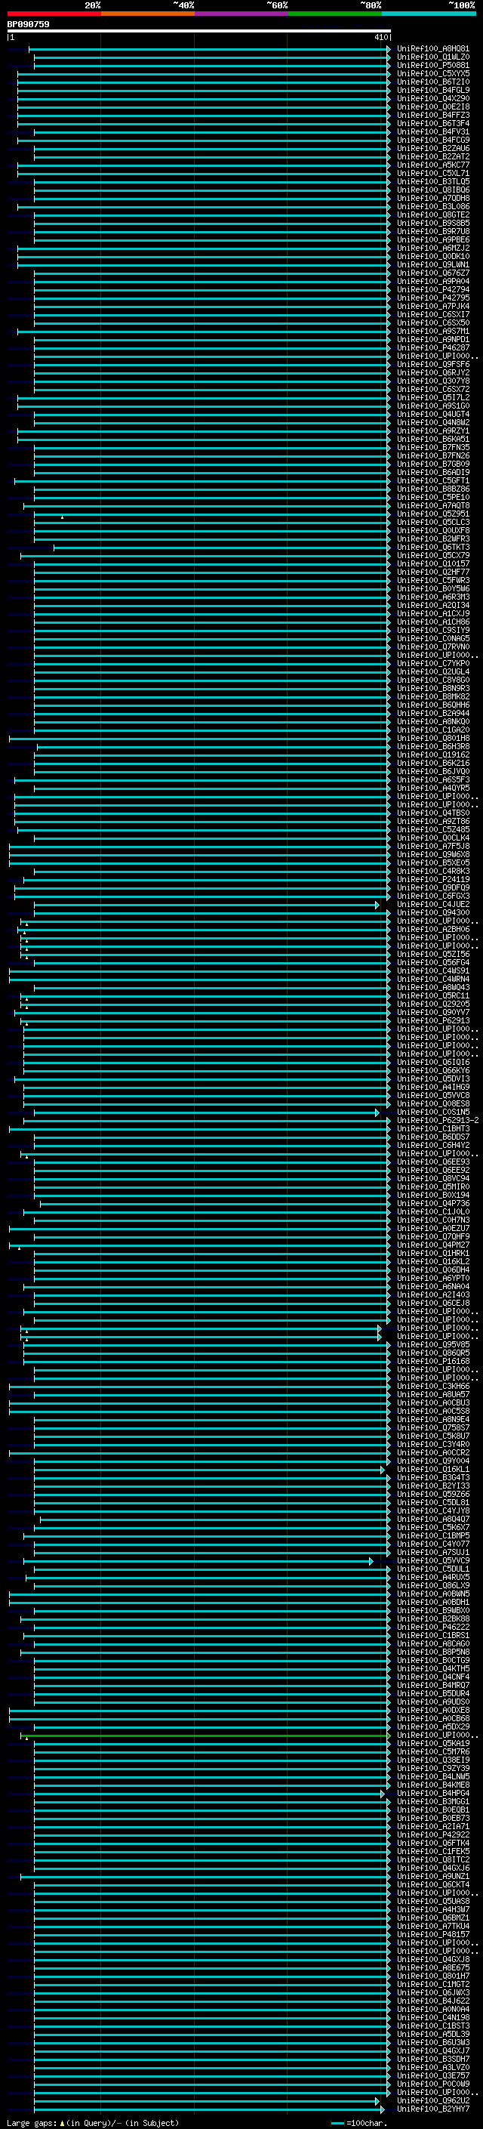Open hit UniRef100_C5XYX5

[432, 73]
